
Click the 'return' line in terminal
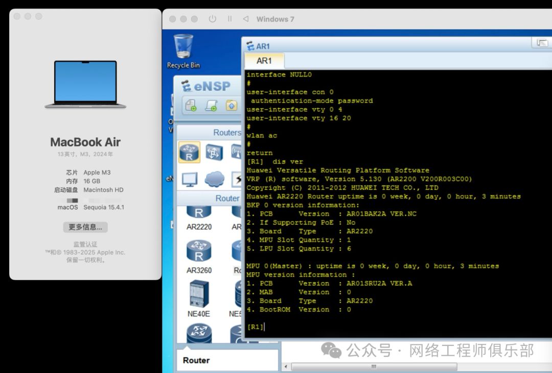pos(260,153)
